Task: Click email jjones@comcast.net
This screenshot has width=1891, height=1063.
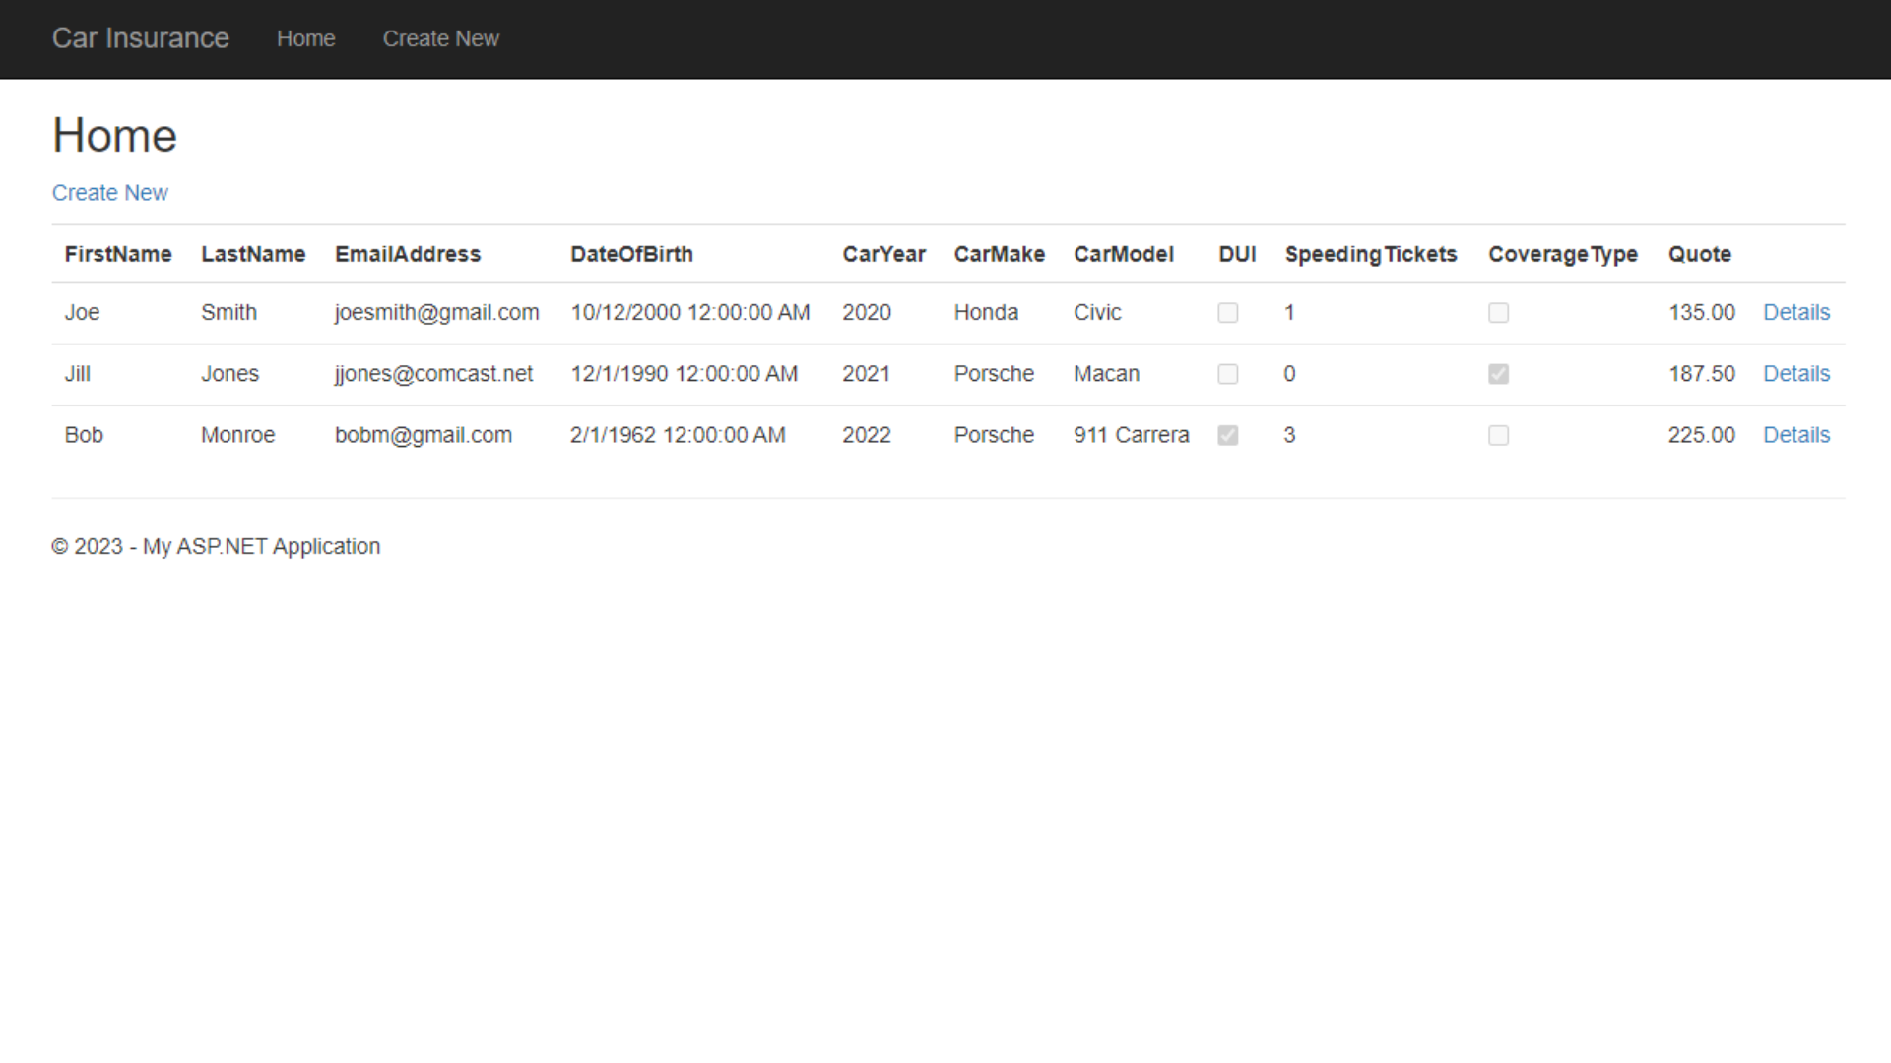Action: [433, 374]
